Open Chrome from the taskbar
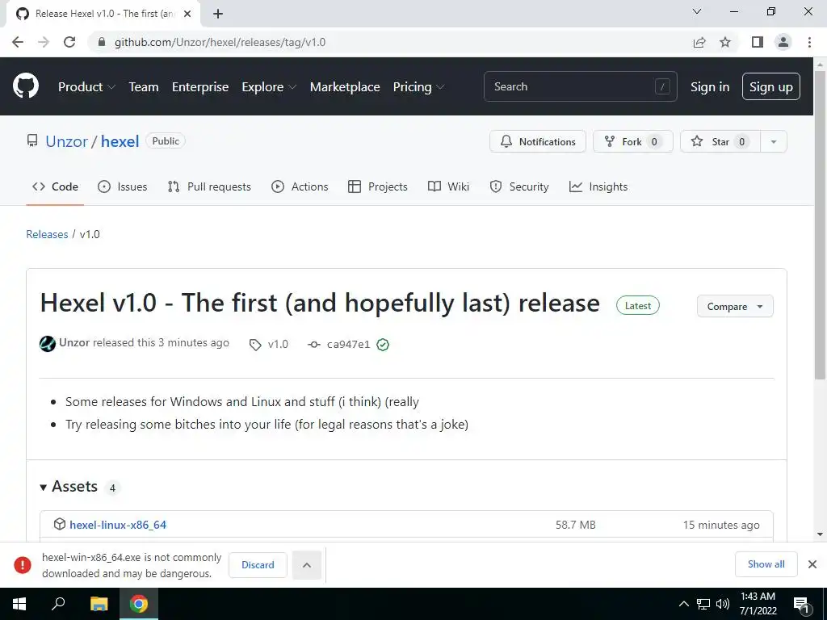The image size is (827, 620). (139, 604)
